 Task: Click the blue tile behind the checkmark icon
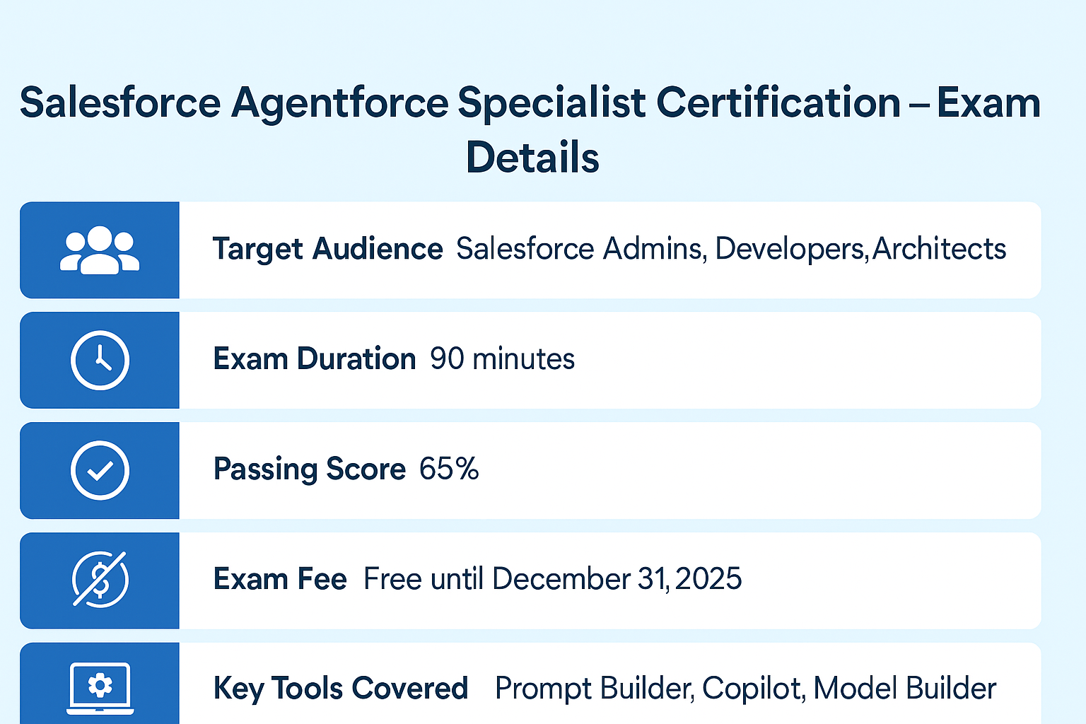click(100, 470)
